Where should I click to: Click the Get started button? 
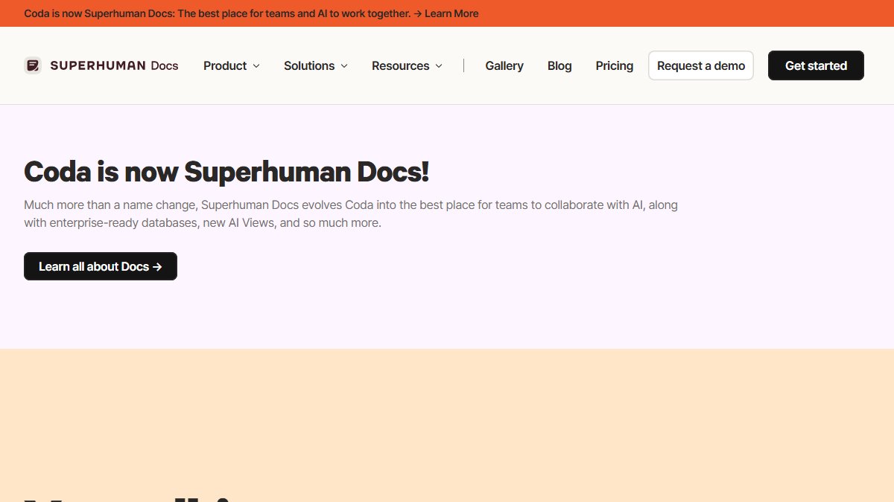(x=816, y=65)
